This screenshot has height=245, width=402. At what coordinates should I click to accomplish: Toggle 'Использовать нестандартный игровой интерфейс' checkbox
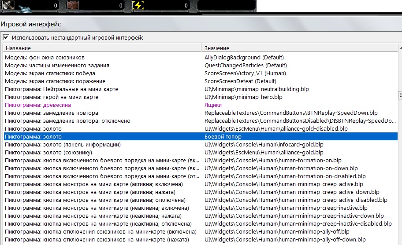[6, 37]
